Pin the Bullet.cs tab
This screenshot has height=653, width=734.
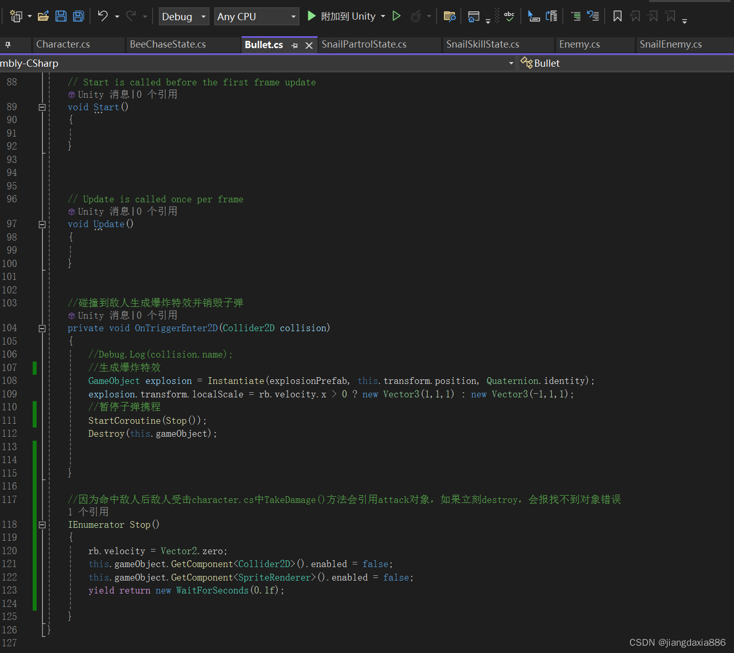[x=295, y=46]
